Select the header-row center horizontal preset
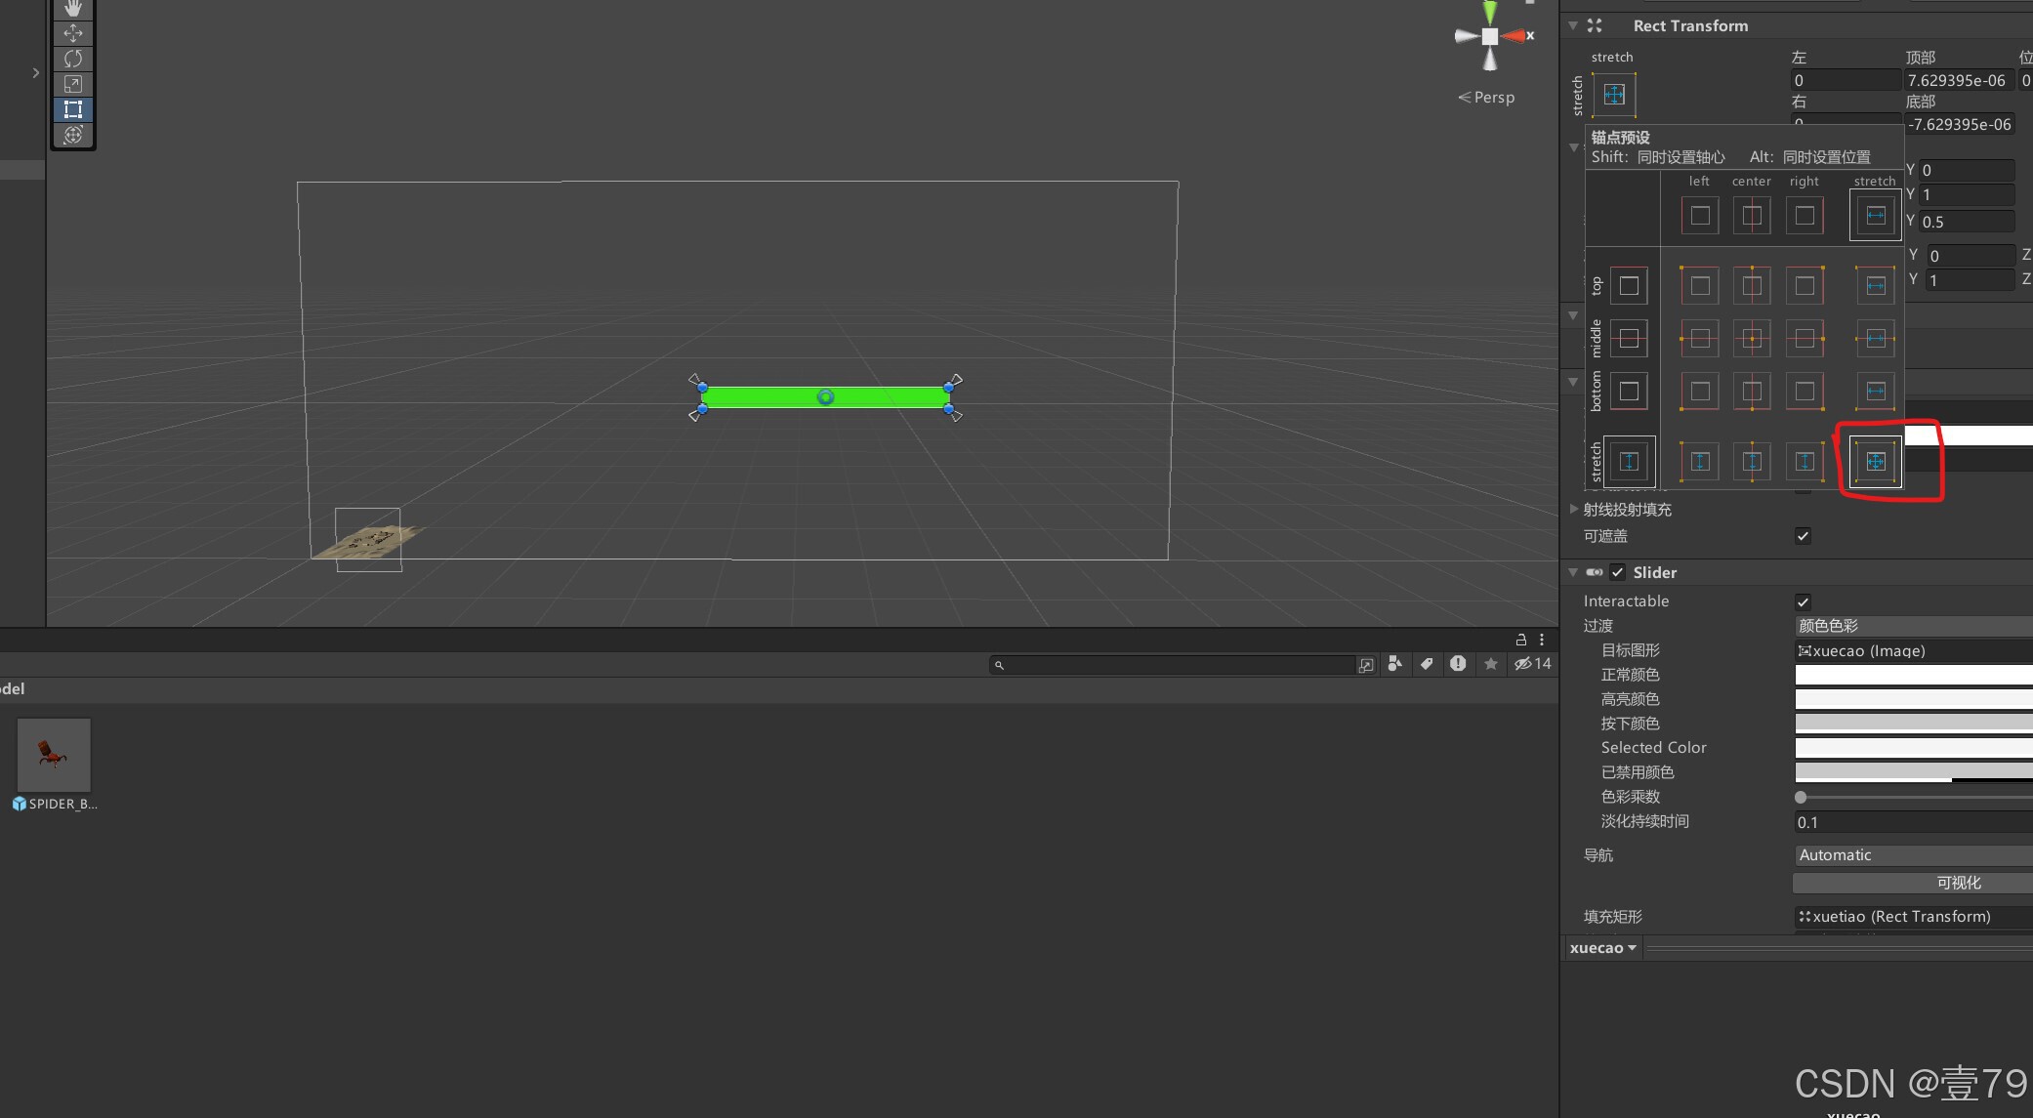Screen dimensions: 2033x1118 (1752, 216)
